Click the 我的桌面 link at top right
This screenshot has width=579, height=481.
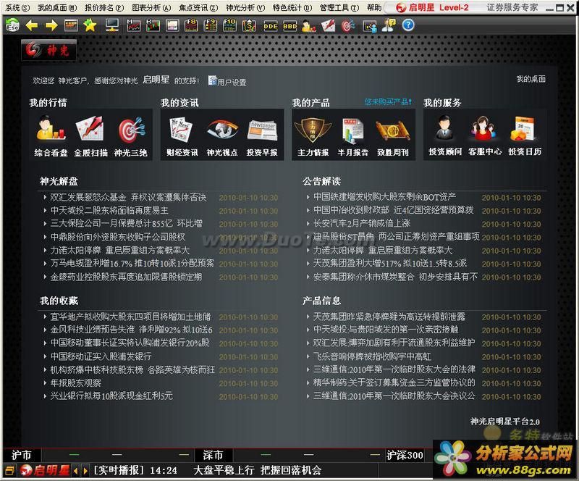(x=531, y=79)
